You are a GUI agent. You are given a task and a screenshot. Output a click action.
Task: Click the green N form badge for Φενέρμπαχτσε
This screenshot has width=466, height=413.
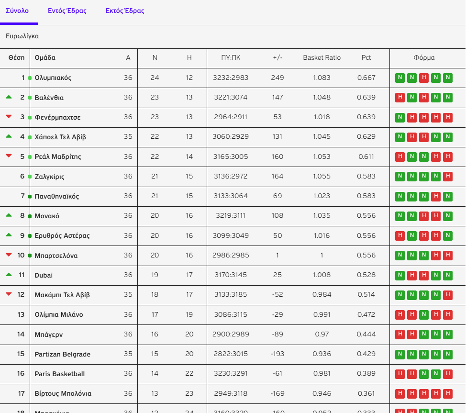[x=399, y=117]
